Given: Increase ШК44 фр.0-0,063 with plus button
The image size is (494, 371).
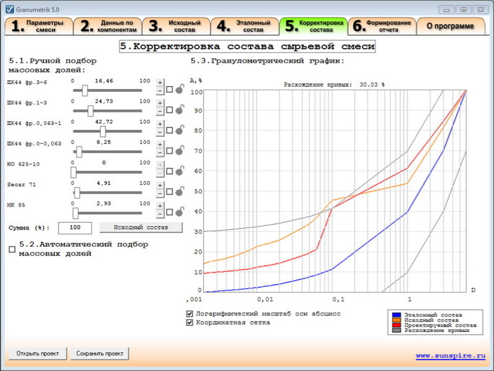Looking at the screenshot, I should pyautogui.click(x=160, y=144).
